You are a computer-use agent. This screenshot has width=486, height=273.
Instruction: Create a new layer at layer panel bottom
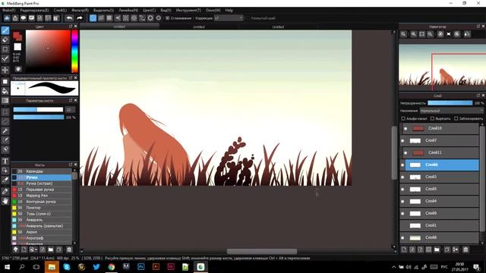pyautogui.click(x=404, y=249)
